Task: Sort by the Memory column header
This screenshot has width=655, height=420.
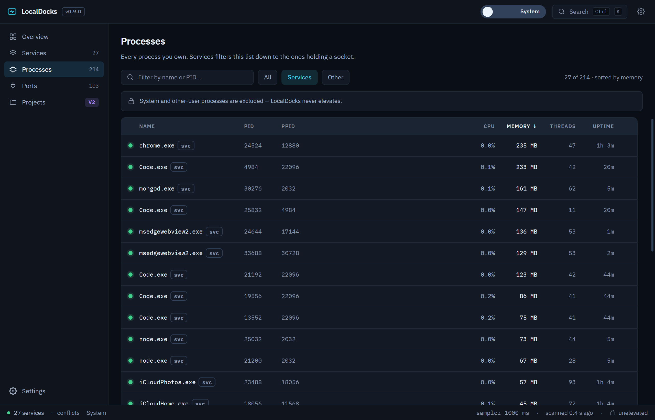Action: coord(521,126)
